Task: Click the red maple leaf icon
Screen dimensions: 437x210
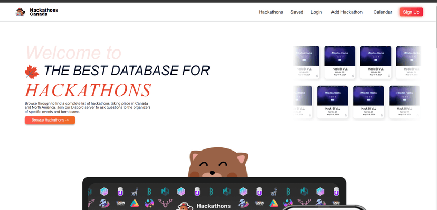Action: (32, 72)
